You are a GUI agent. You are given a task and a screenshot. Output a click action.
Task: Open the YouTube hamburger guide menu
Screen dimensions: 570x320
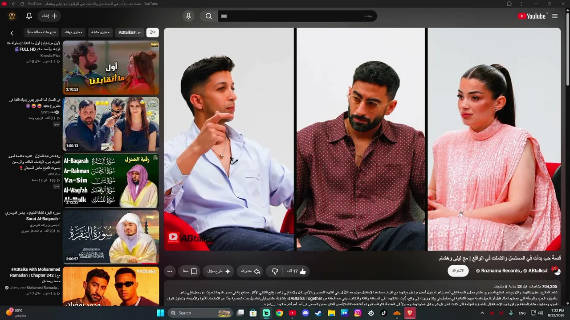(x=555, y=16)
